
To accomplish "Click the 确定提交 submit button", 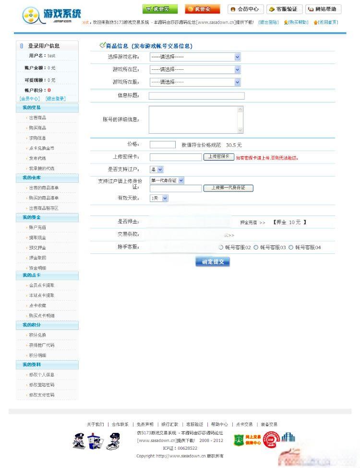I will pos(213,262).
